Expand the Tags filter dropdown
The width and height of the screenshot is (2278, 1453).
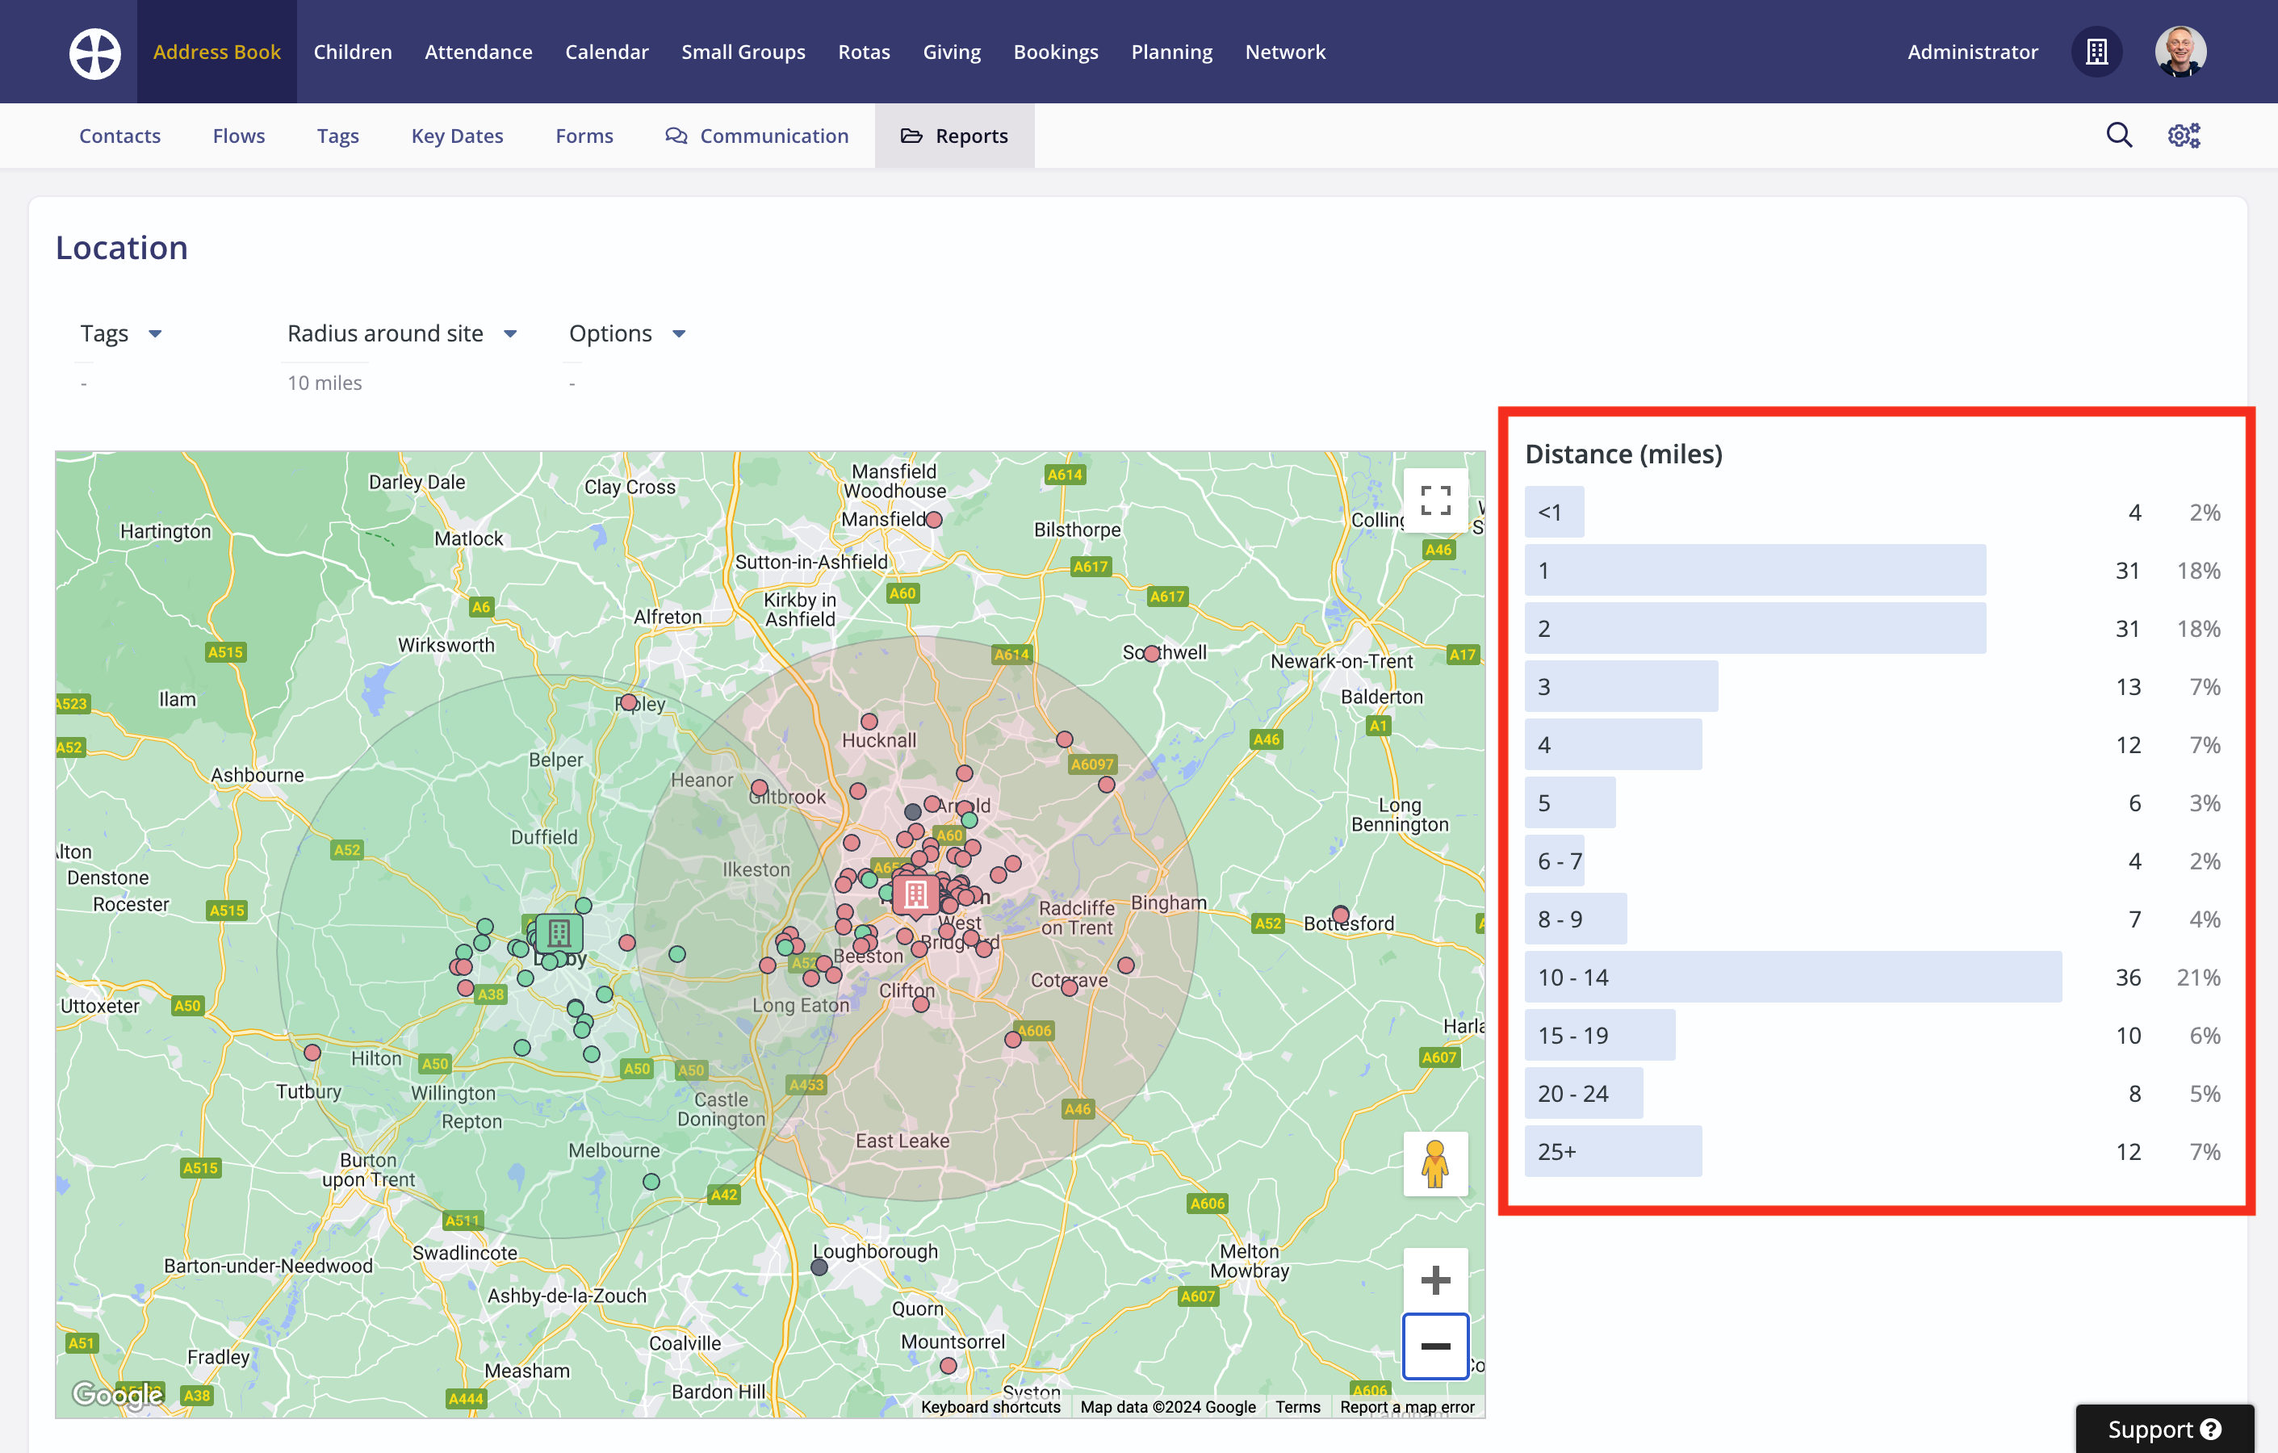[x=121, y=334]
